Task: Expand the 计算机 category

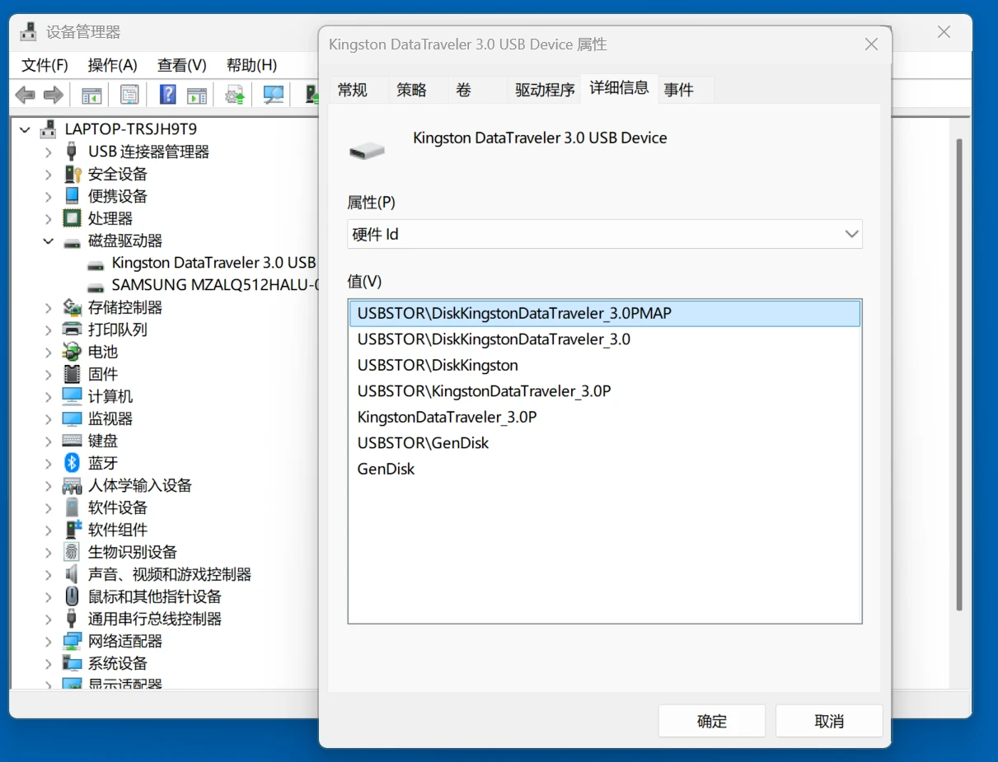Action: point(49,396)
